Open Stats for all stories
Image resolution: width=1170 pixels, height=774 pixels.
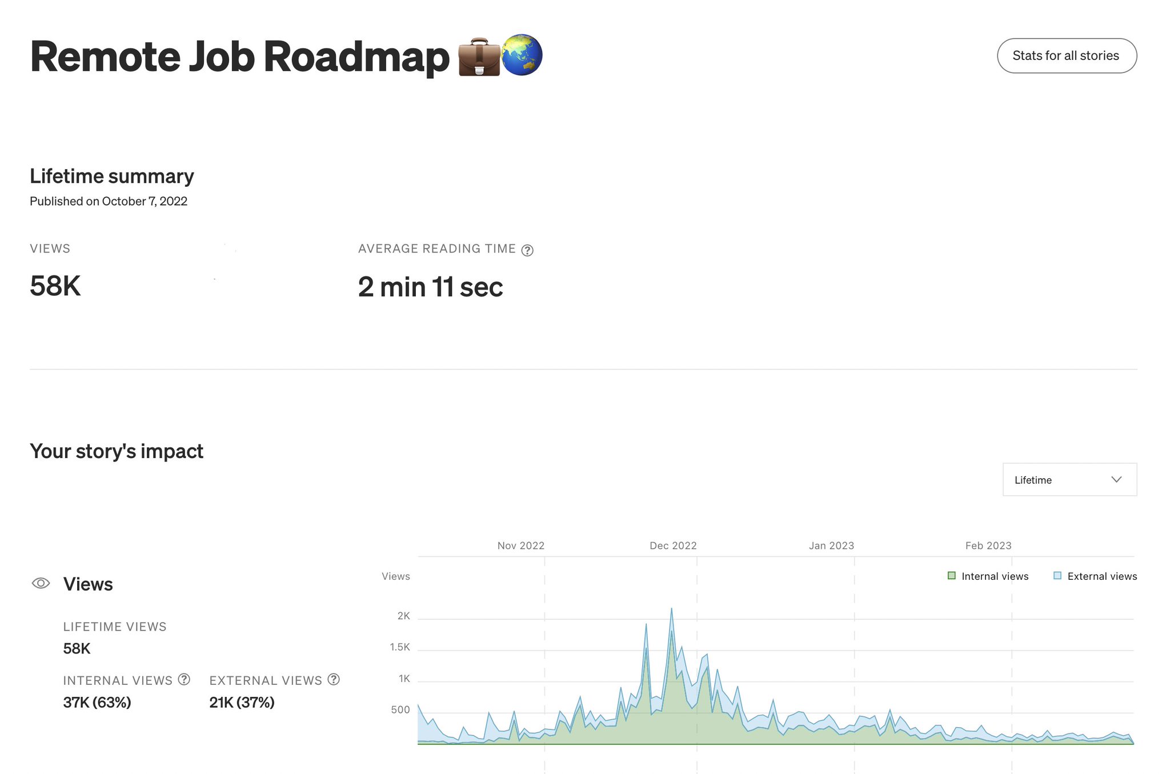coord(1066,55)
